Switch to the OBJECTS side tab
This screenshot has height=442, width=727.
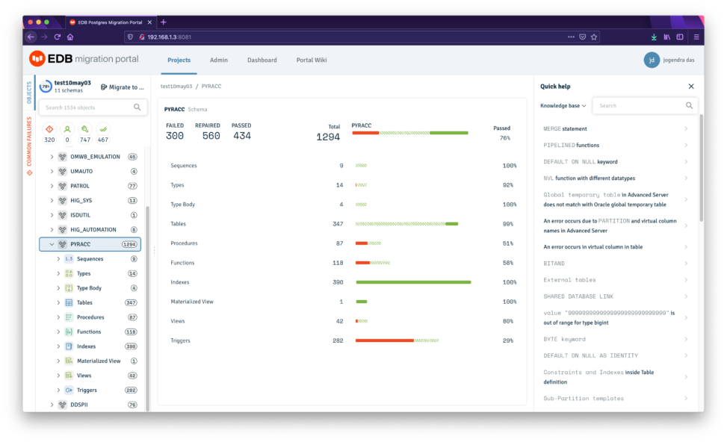click(29, 93)
